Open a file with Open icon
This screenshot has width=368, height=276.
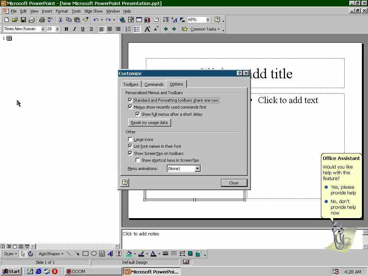click(15, 20)
